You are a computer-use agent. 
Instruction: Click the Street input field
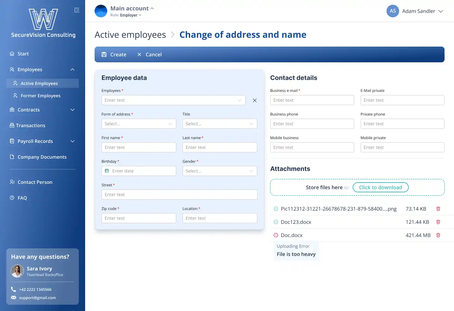pos(179,195)
